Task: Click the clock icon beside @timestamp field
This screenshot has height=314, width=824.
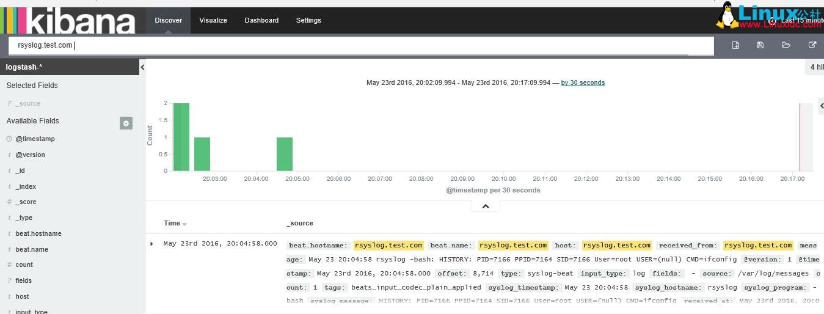Action: [9, 139]
